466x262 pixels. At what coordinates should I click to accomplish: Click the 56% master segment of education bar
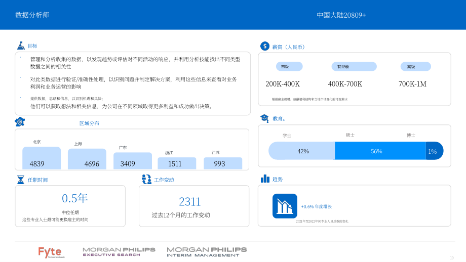tap(380, 151)
